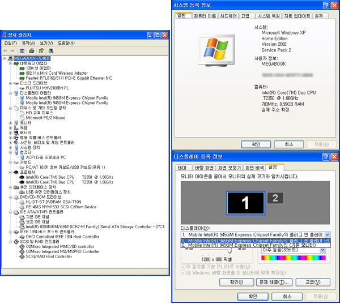Screen dimensions: 340x304
Task: Open the File menu in Device Manager
Action: (x=10, y=43)
